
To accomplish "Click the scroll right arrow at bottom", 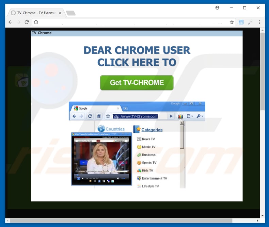I will click(257, 221).
